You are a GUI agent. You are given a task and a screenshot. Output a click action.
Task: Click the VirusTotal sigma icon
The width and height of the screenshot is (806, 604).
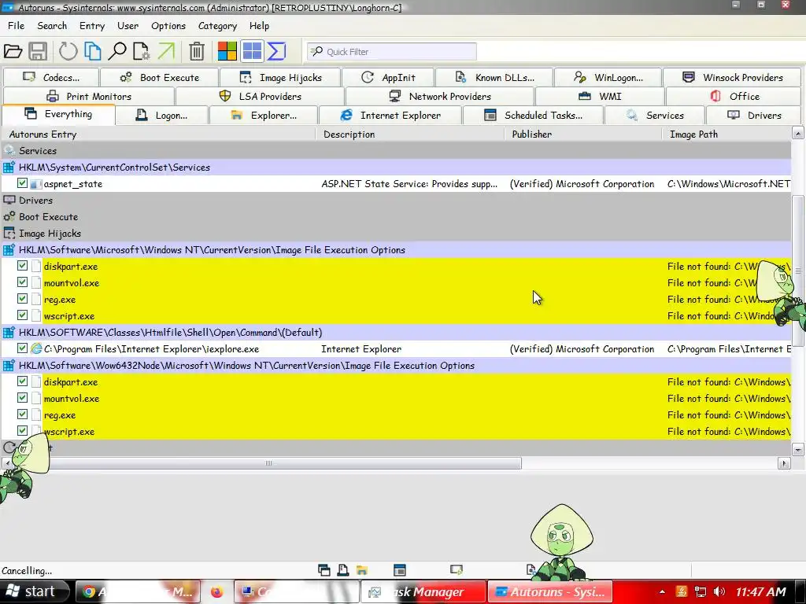(276, 51)
